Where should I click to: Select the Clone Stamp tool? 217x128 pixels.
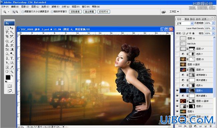tap(7, 45)
